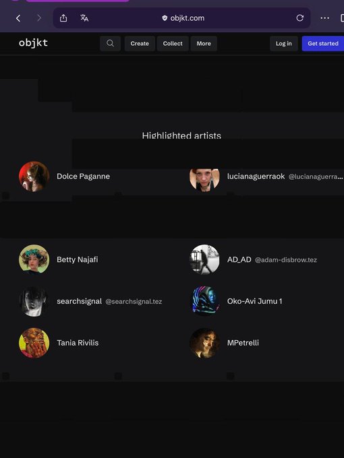Open the browser three-dots menu
The width and height of the screenshot is (344, 458).
coord(324,18)
